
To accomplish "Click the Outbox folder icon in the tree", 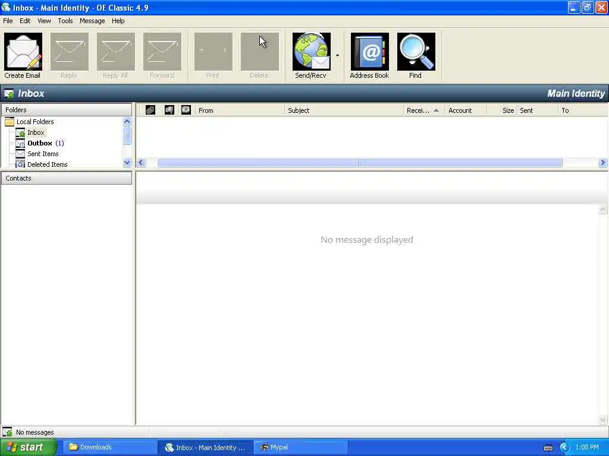I will click(20, 143).
